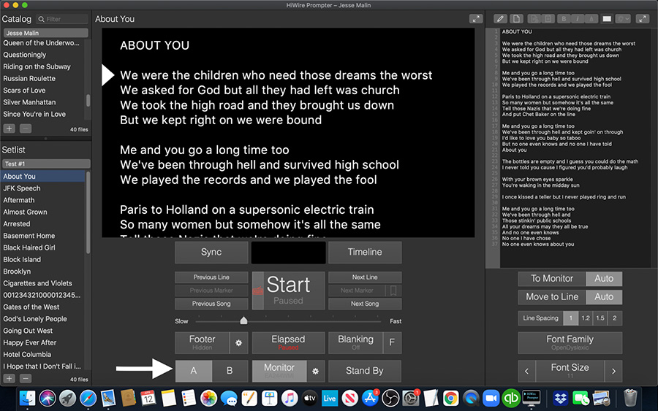Open OBS from the Dock
This screenshot has width=658, height=411.
[390, 398]
